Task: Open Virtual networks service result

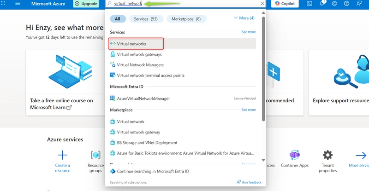Action: 182,44
